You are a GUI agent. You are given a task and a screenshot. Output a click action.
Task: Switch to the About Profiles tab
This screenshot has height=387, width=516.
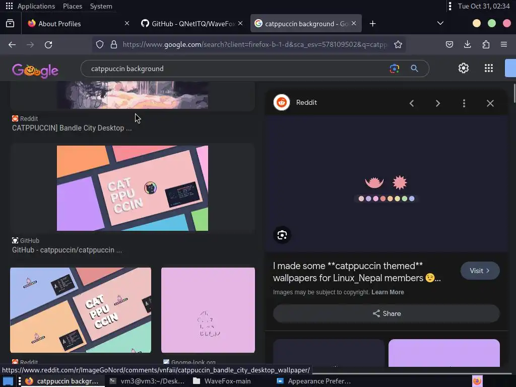pos(77,23)
